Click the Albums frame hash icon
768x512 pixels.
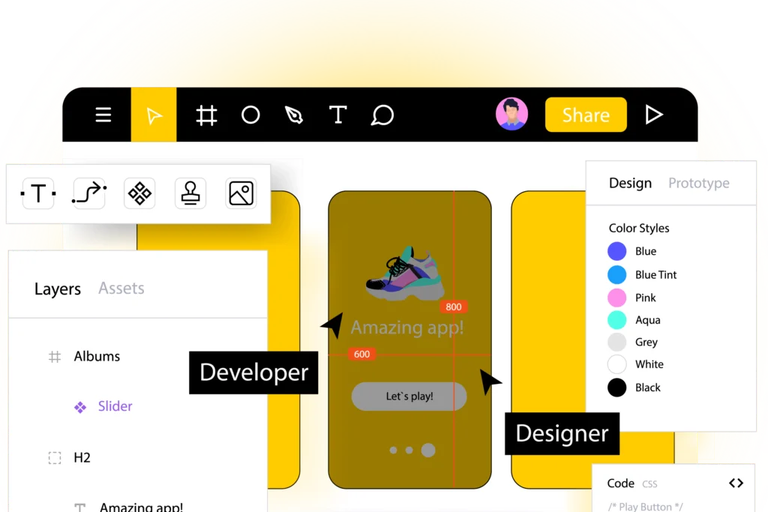point(55,357)
